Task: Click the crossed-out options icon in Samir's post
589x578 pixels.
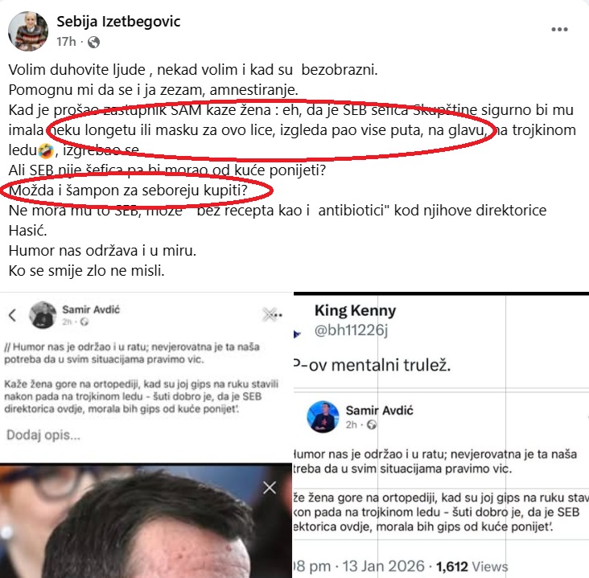Action: coord(272,314)
